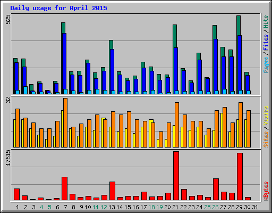Select the orange Visits bar for day 7
This screenshot has height=213, width=272.
pos(65,122)
